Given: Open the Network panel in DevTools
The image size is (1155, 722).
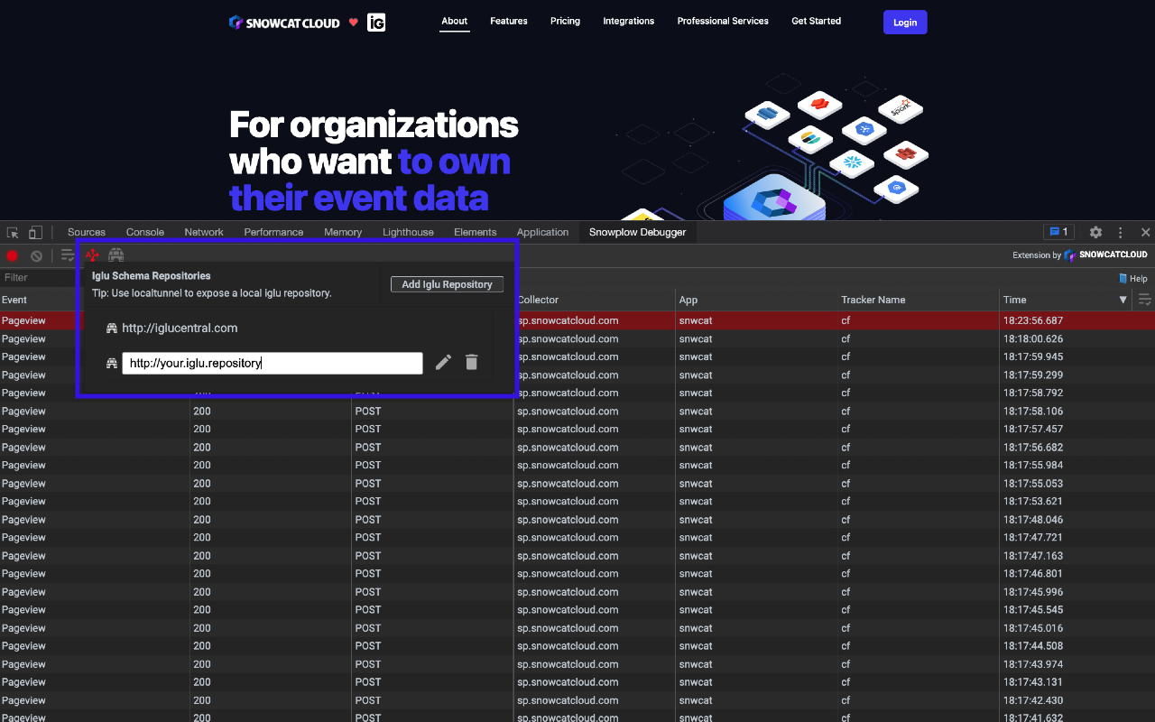Looking at the screenshot, I should 203,232.
